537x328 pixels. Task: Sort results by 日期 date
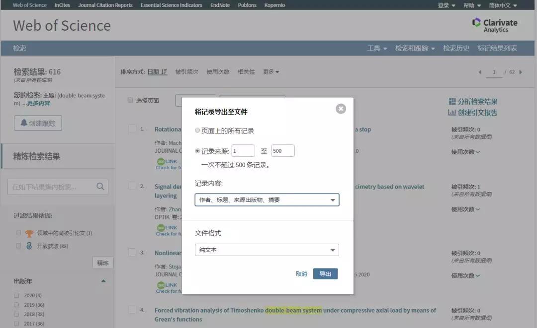[x=157, y=72]
